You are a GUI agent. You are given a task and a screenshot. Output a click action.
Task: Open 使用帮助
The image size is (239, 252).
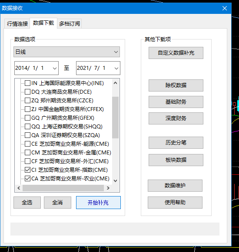tap(175, 203)
